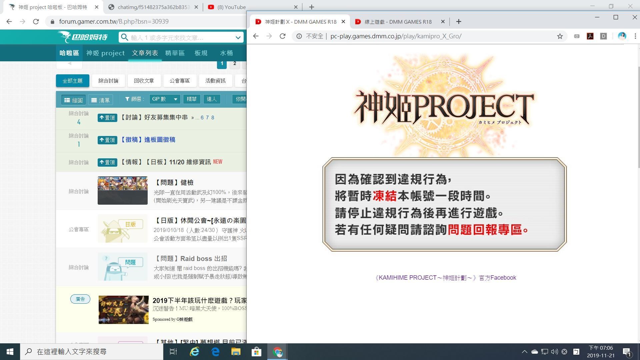Switch to 神姬計劃 X DMM GAMES tab
640x360 pixels.
(x=300, y=22)
